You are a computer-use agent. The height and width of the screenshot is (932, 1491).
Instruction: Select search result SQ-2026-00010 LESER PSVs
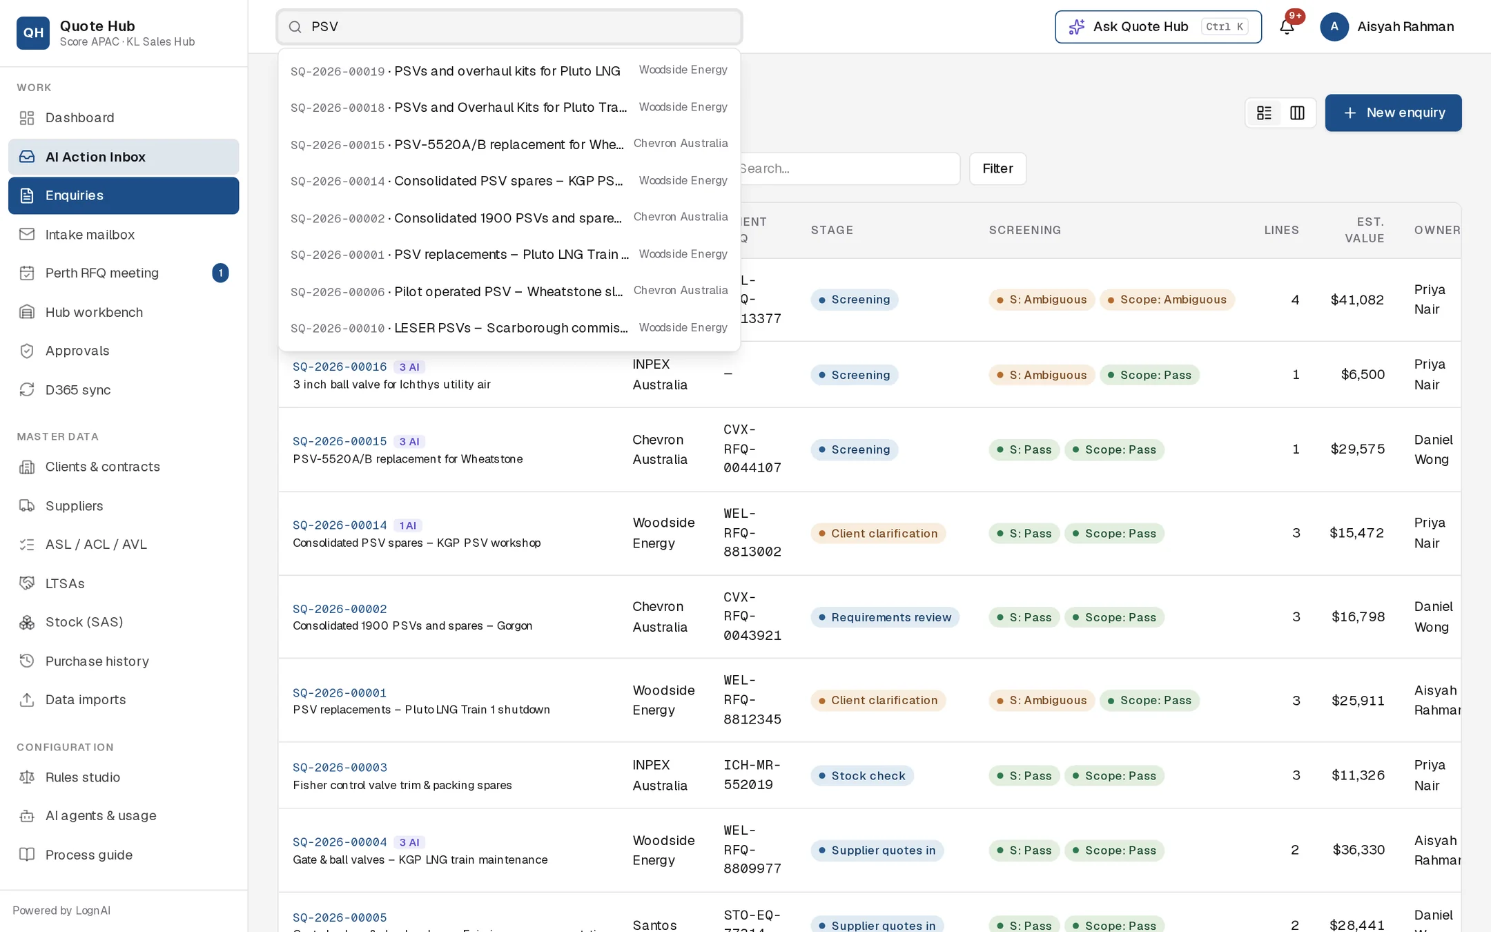tap(509, 328)
